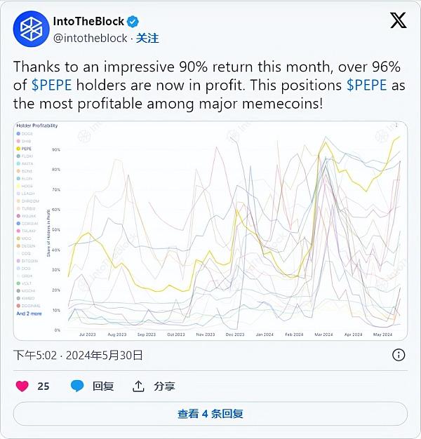Expand "And 2 more" legend entries
The height and width of the screenshot is (439, 421).
29,313
